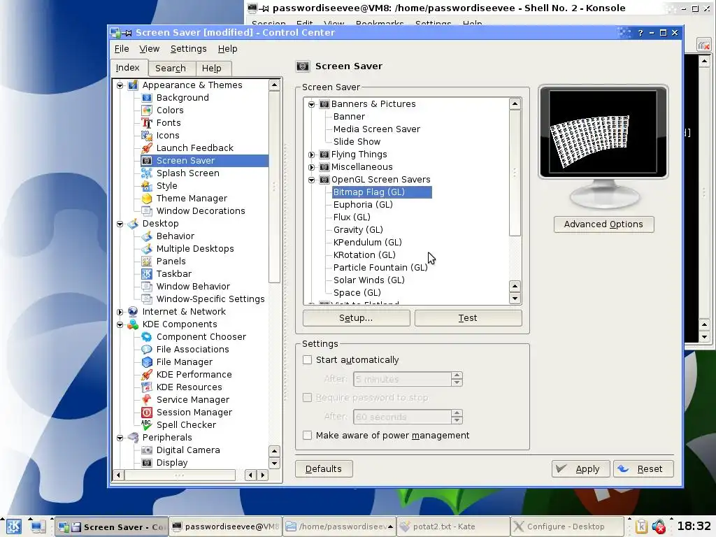Click the After minutes spin box field

pos(402,379)
